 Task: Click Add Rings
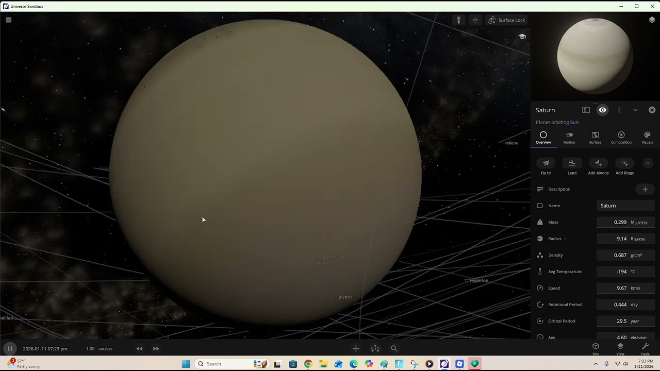624,167
